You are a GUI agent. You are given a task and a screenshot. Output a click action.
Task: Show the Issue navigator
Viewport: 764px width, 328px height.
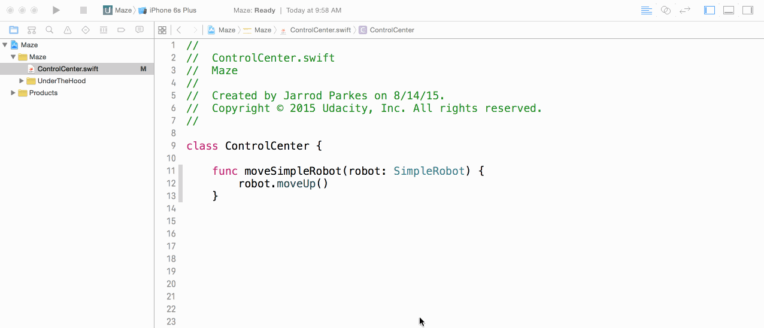click(x=68, y=30)
